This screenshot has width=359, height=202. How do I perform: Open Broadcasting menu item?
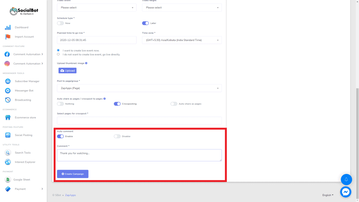(23, 100)
